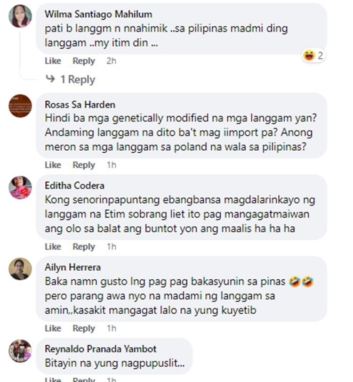View laughing reactions on Wilma's comment
353x382 pixels.
(313, 56)
